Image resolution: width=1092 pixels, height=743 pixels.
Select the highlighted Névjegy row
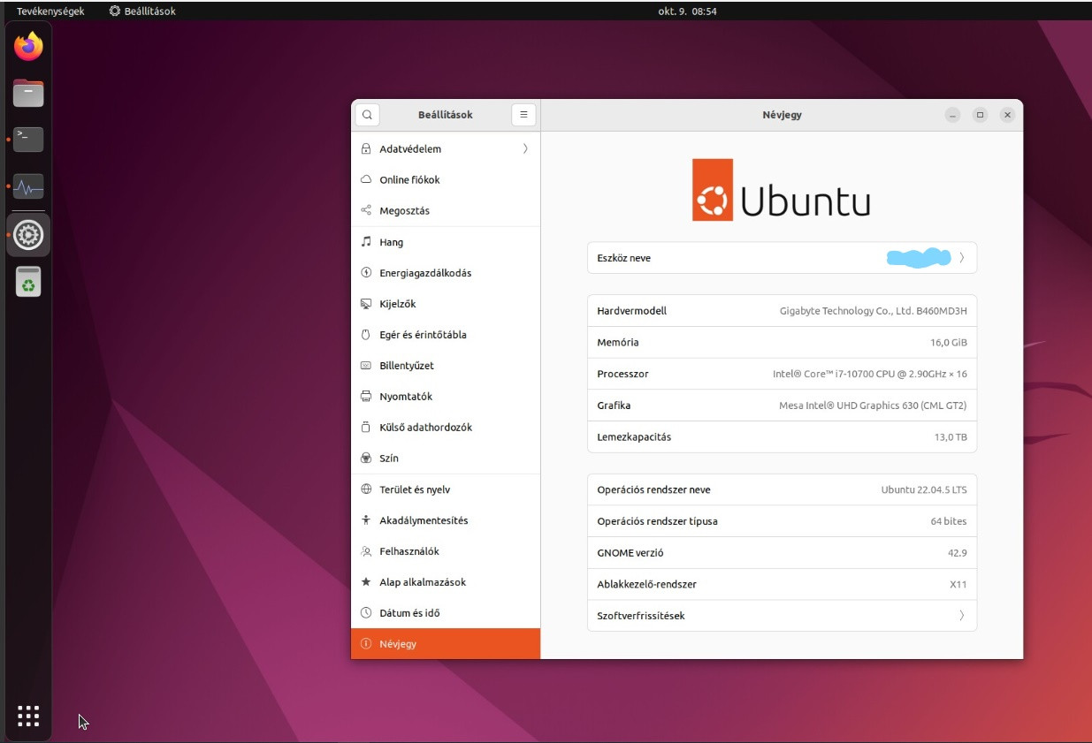tap(446, 644)
